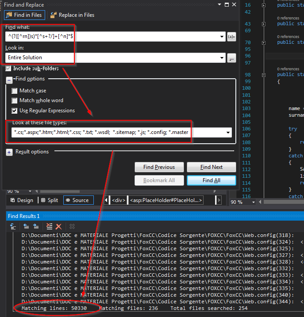This screenshot has width=304, height=317.
Task: Click the red X stop search icon
Action: pyautogui.click(x=58, y=226)
